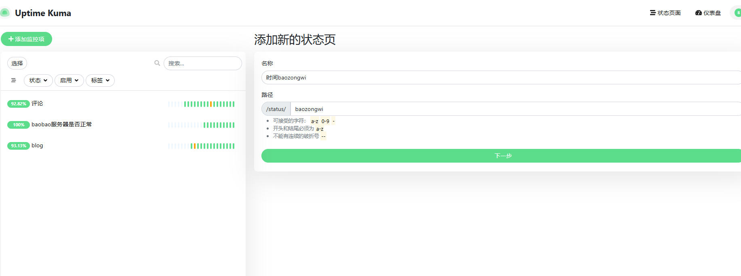Expand the 标签 filter dropdown

[100, 80]
